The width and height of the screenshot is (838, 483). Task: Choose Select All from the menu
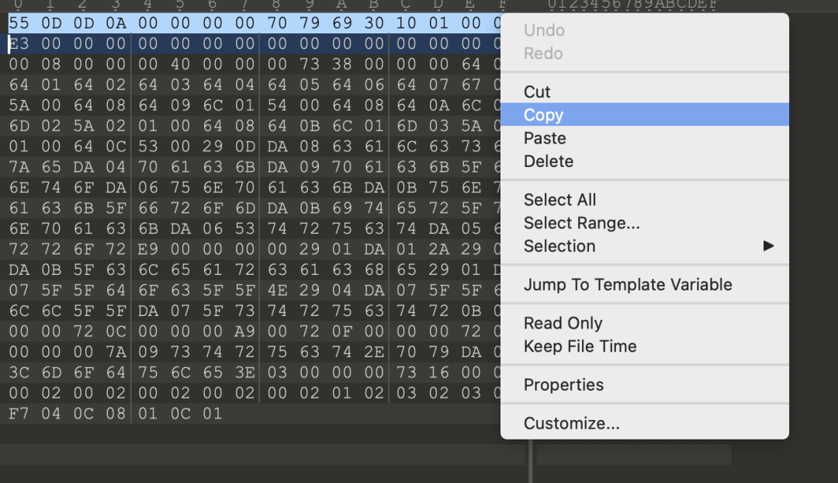[559, 200]
